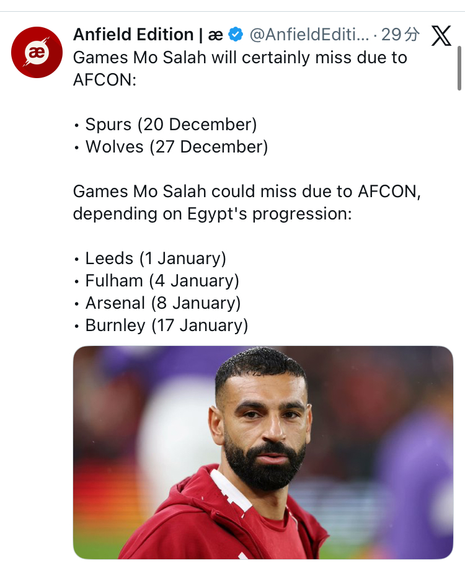Click the "Burnley (17 January)" fixture line

tap(166, 325)
